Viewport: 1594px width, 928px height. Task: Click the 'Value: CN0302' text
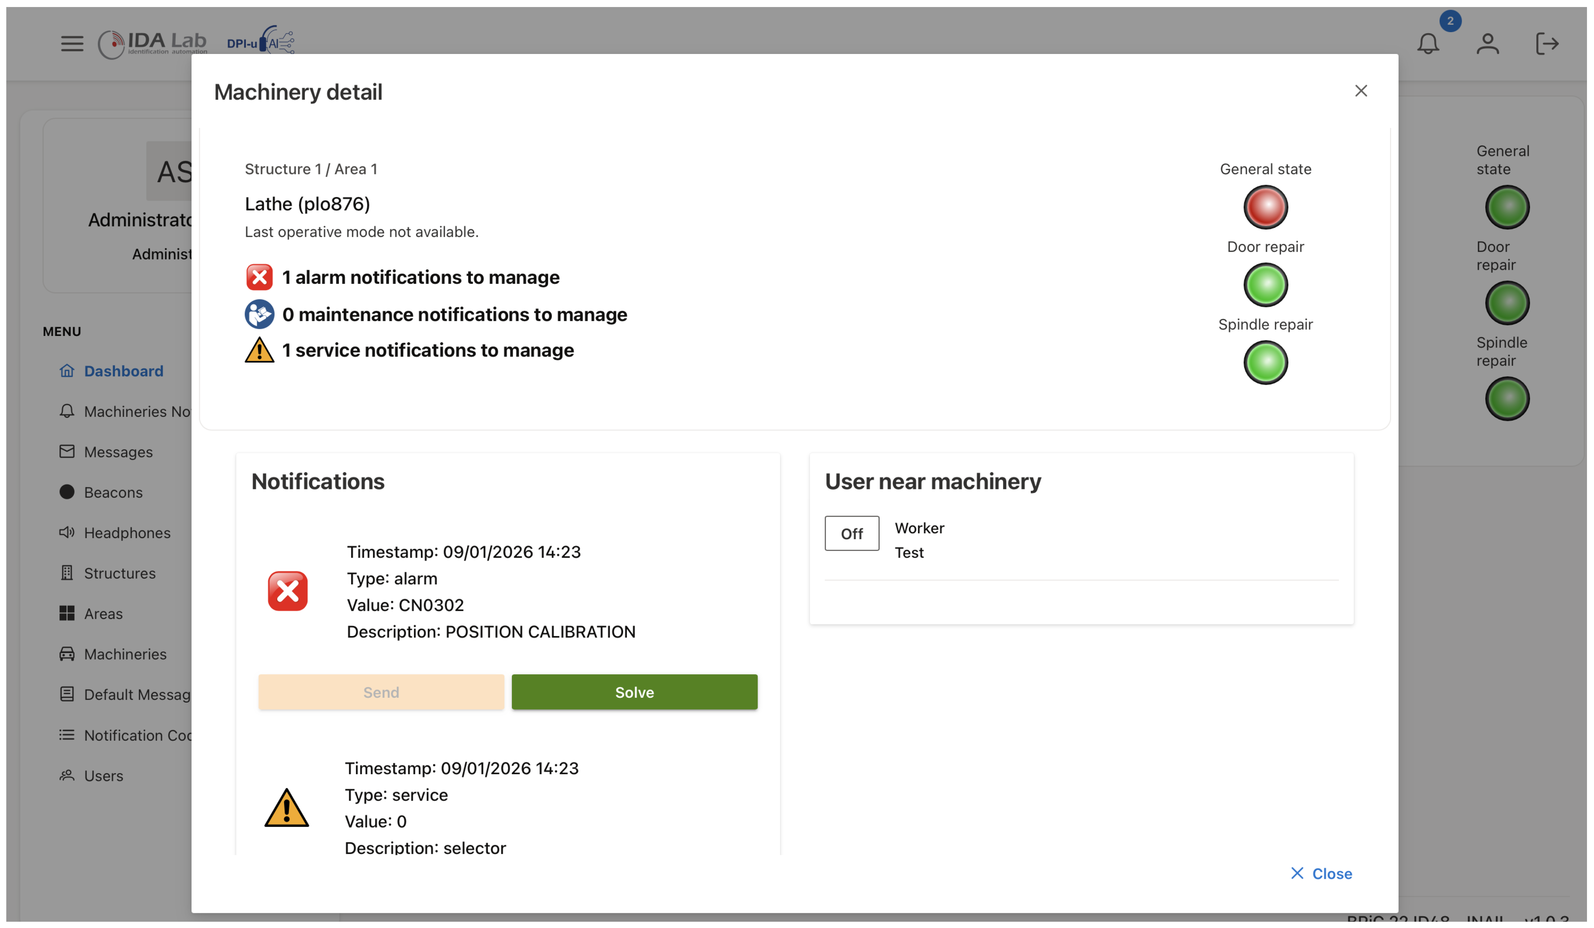coord(405,605)
